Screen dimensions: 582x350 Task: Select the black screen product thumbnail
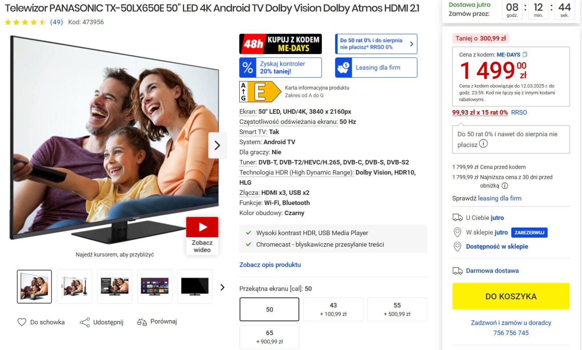click(195, 286)
